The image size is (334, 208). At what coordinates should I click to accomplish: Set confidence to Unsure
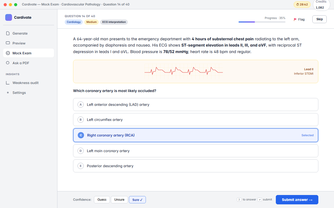point(119,200)
